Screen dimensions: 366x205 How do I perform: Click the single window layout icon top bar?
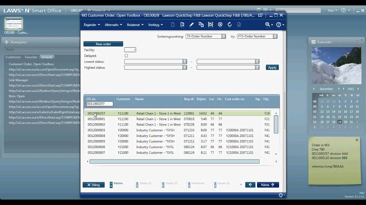pos(259,10)
